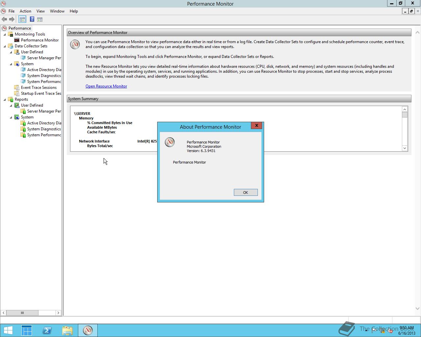Click the Back arrow toolbar icon
Image resolution: width=421 pixels, height=337 pixels.
click(4, 19)
